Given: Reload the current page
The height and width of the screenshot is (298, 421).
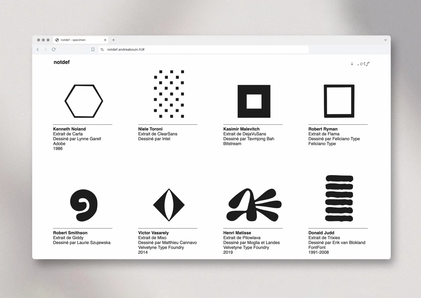Looking at the screenshot, I should point(54,50).
